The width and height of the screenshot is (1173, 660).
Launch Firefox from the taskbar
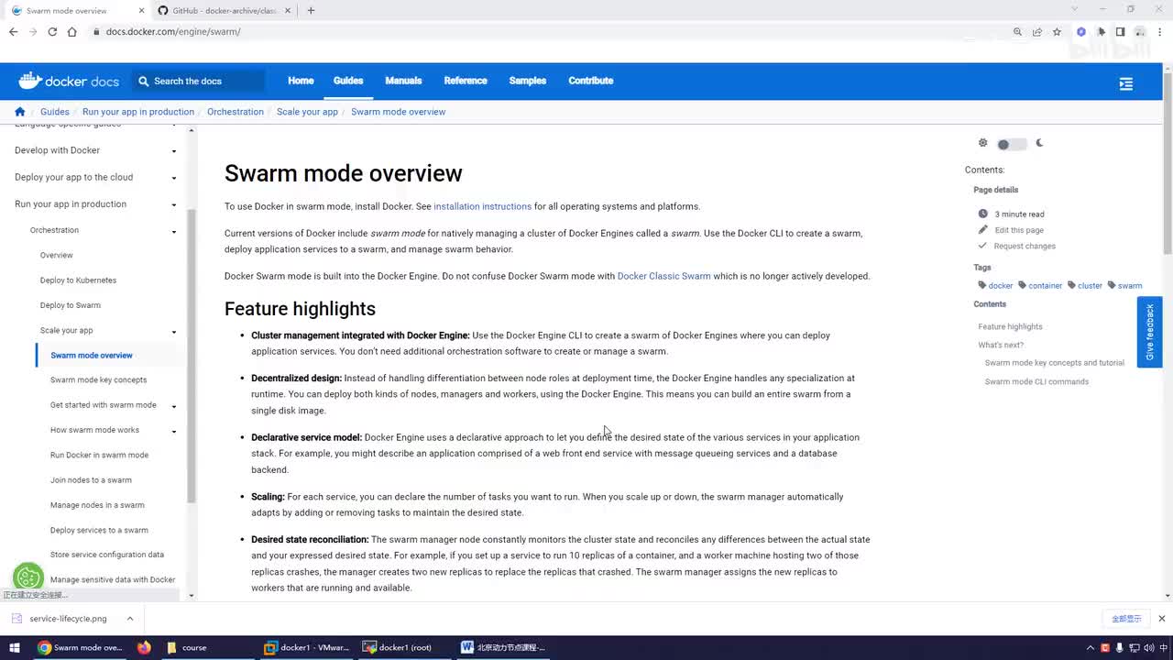coord(144,648)
